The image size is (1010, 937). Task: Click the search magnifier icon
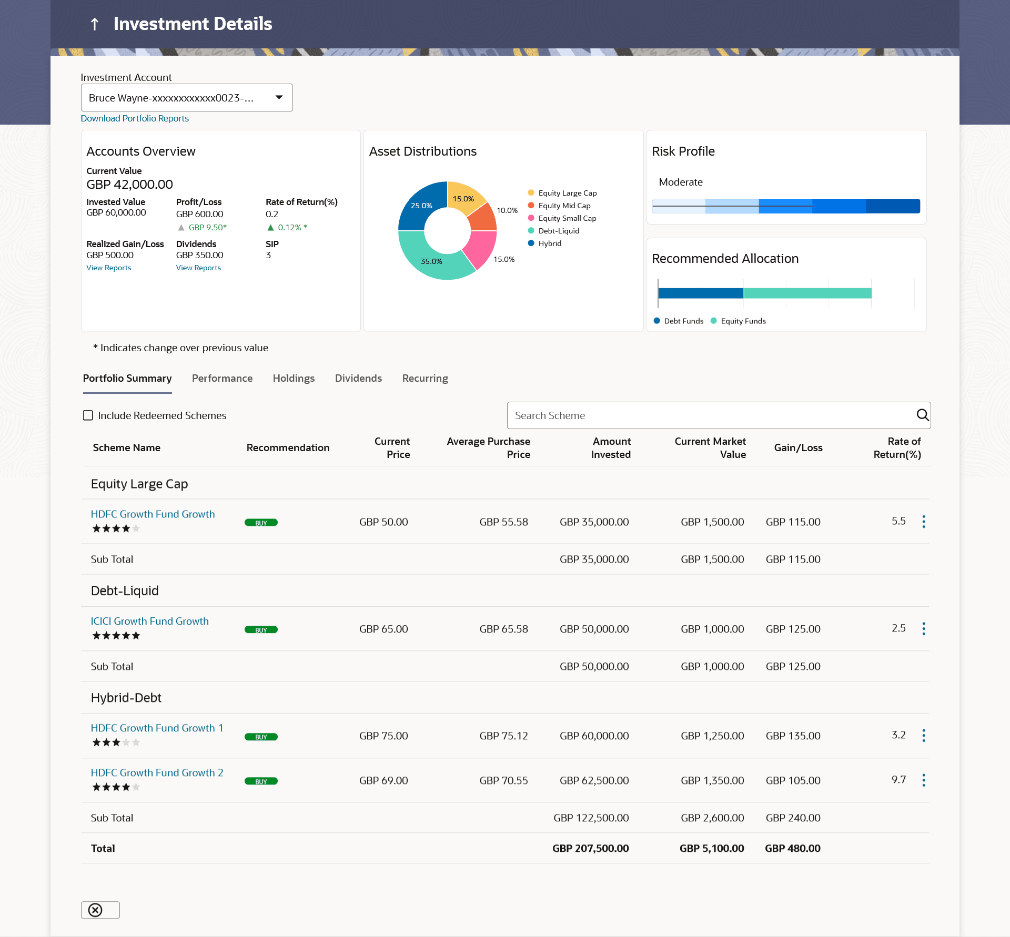coord(922,415)
